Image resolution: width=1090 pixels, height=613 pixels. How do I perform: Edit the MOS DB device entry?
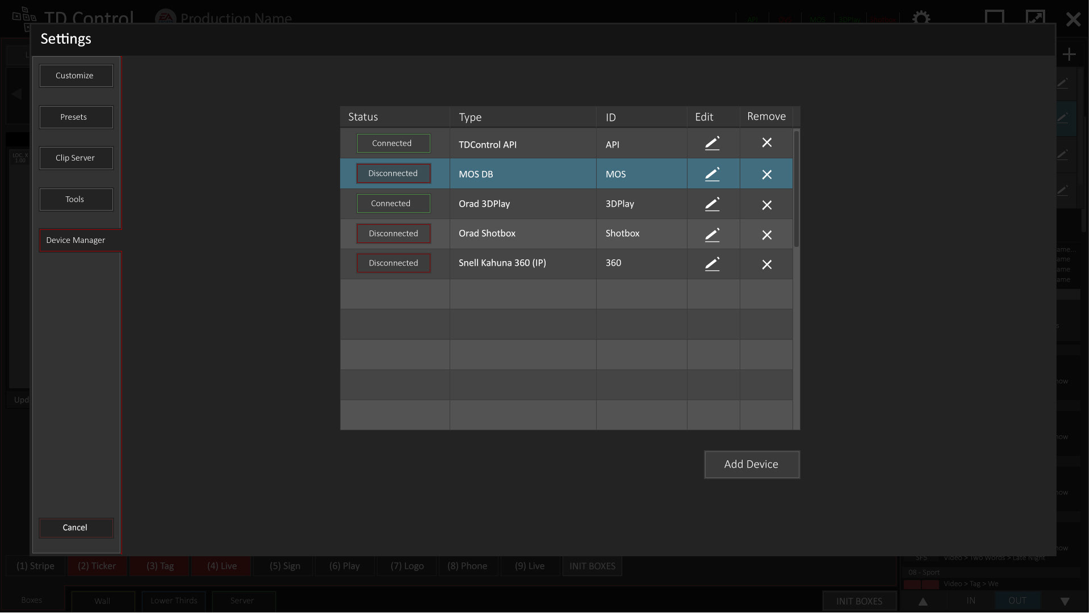tap(712, 174)
